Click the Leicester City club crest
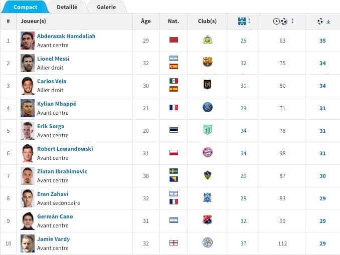 207,242
